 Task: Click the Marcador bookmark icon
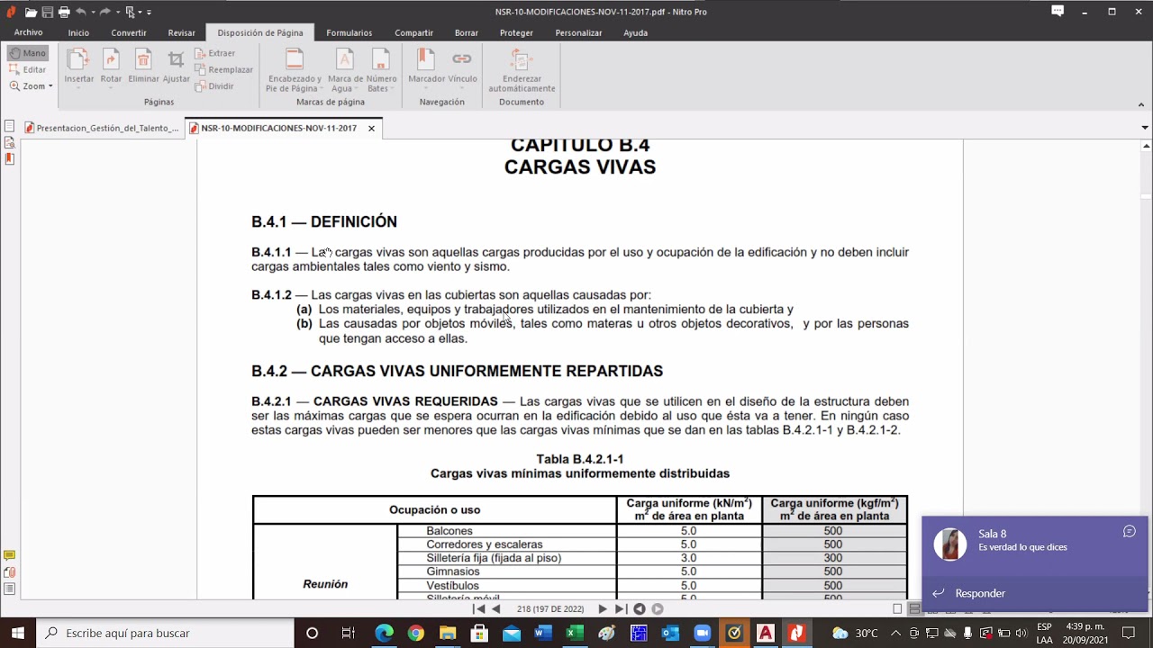426,60
